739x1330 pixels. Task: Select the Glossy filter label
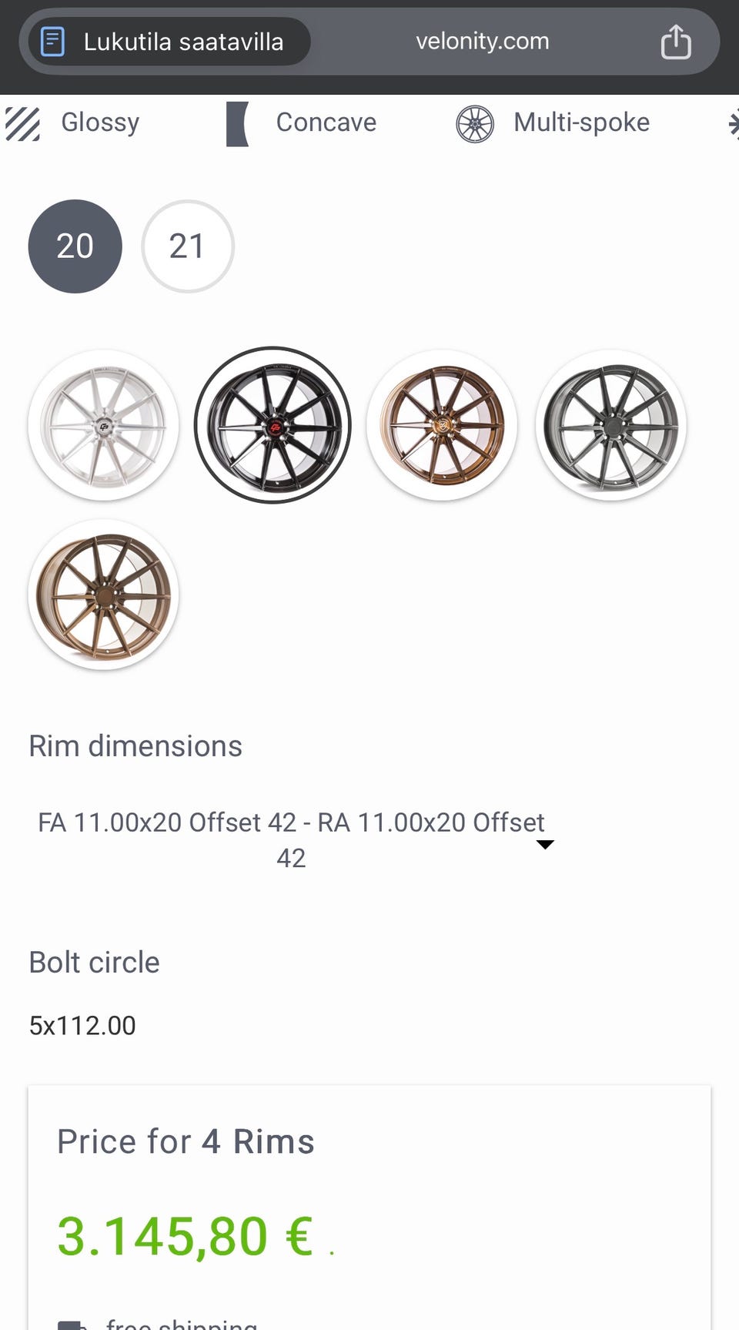tap(100, 122)
